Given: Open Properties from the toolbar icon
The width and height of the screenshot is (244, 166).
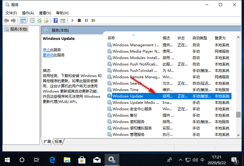Looking at the screenshot, I should [32, 20].
